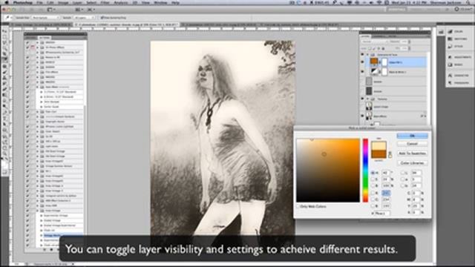Open the Image menu
Screen dimensions: 475x267
point(63,2)
